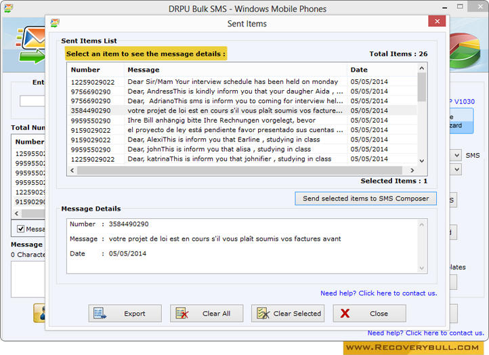Click the Clear Selected button
489x355 pixels.
click(288, 313)
